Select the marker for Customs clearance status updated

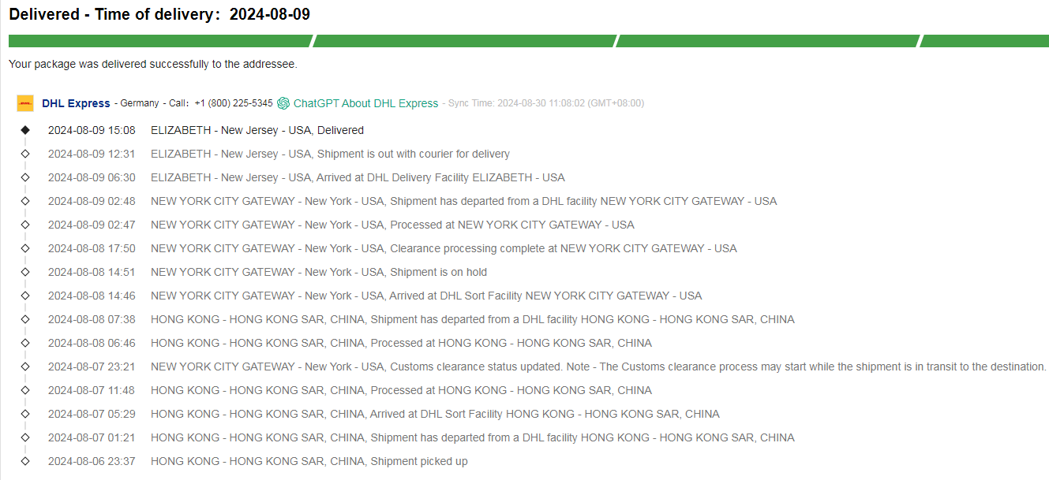[x=25, y=367]
